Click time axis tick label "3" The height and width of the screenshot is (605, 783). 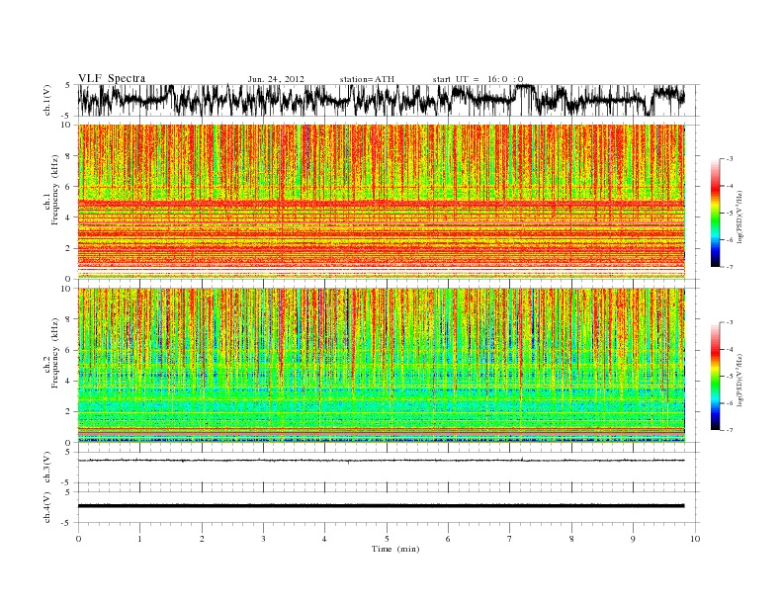[263, 539]
